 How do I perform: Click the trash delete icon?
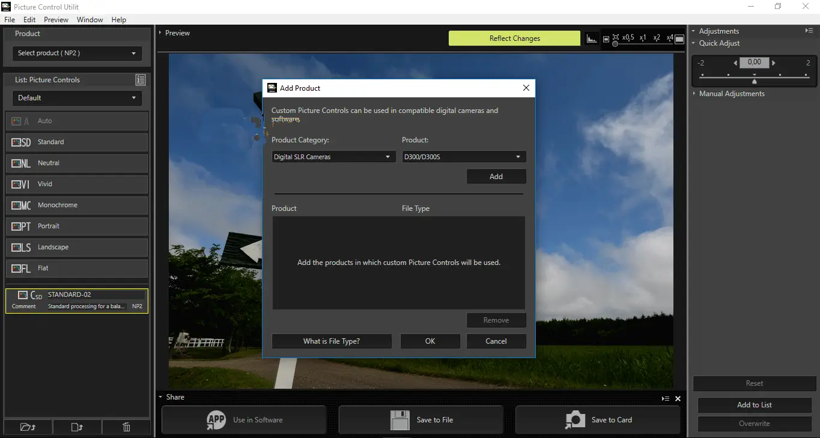(126, 427)
